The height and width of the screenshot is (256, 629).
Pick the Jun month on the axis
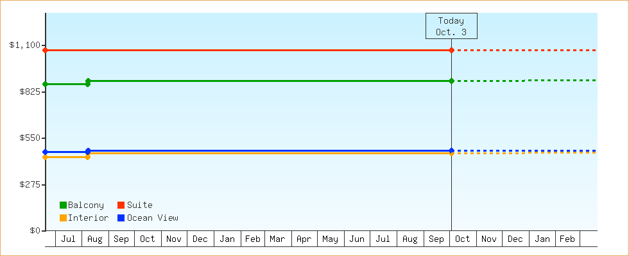pyautogui.click(x=358, y=239)
